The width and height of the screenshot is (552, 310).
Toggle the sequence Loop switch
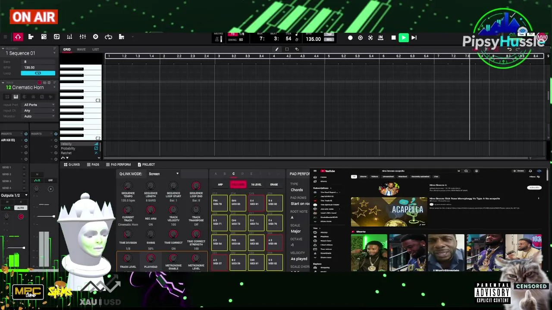(x=38, y=73)
